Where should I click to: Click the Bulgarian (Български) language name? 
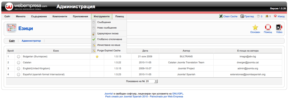[x=35, y=57]
